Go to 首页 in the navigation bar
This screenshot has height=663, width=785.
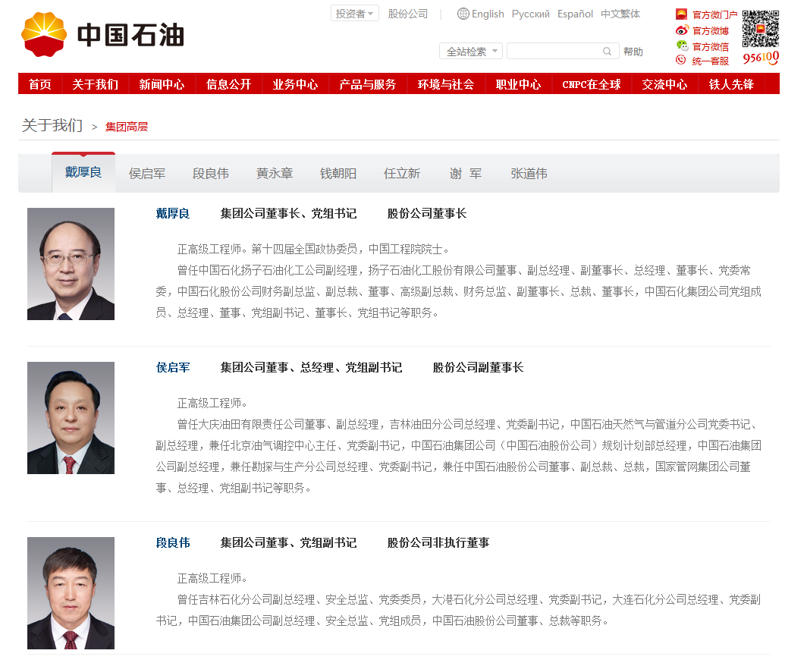[x=40, y=84]
